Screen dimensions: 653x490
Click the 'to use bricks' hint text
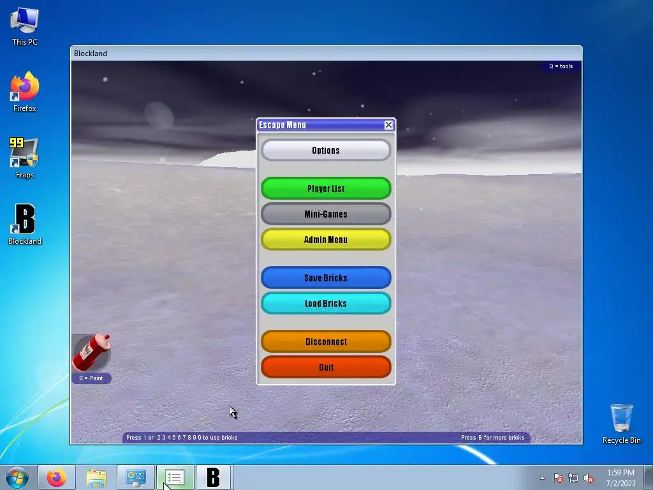[x=220, y=438]
